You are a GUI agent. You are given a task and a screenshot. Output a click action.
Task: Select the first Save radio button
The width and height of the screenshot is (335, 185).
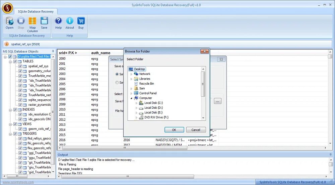[117, 74]
